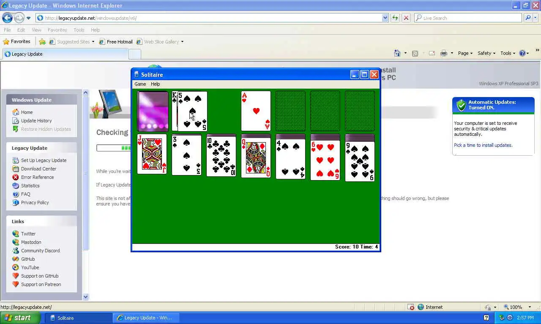This screenshot has width=541, height=324.
Task: Switch to the Legacy Update tab
Action: (x=65, y=54)
